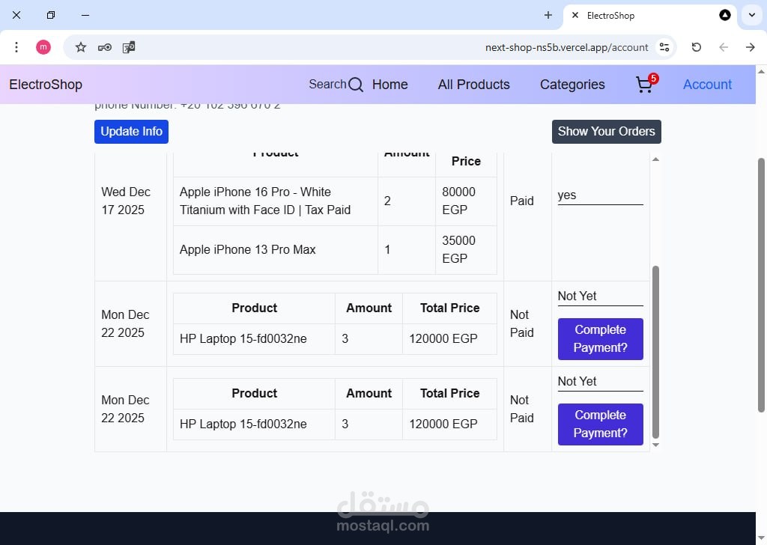
Task: Click the Search label in navbar
Action: (327, 84)
